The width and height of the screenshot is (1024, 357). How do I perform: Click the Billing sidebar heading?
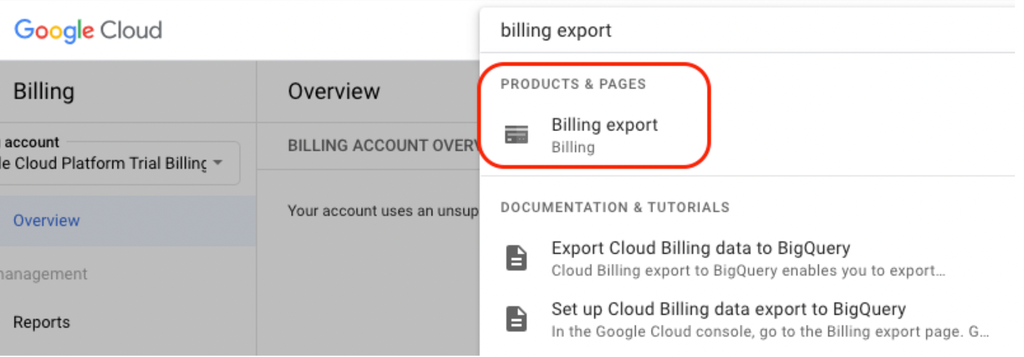[44, 92]
